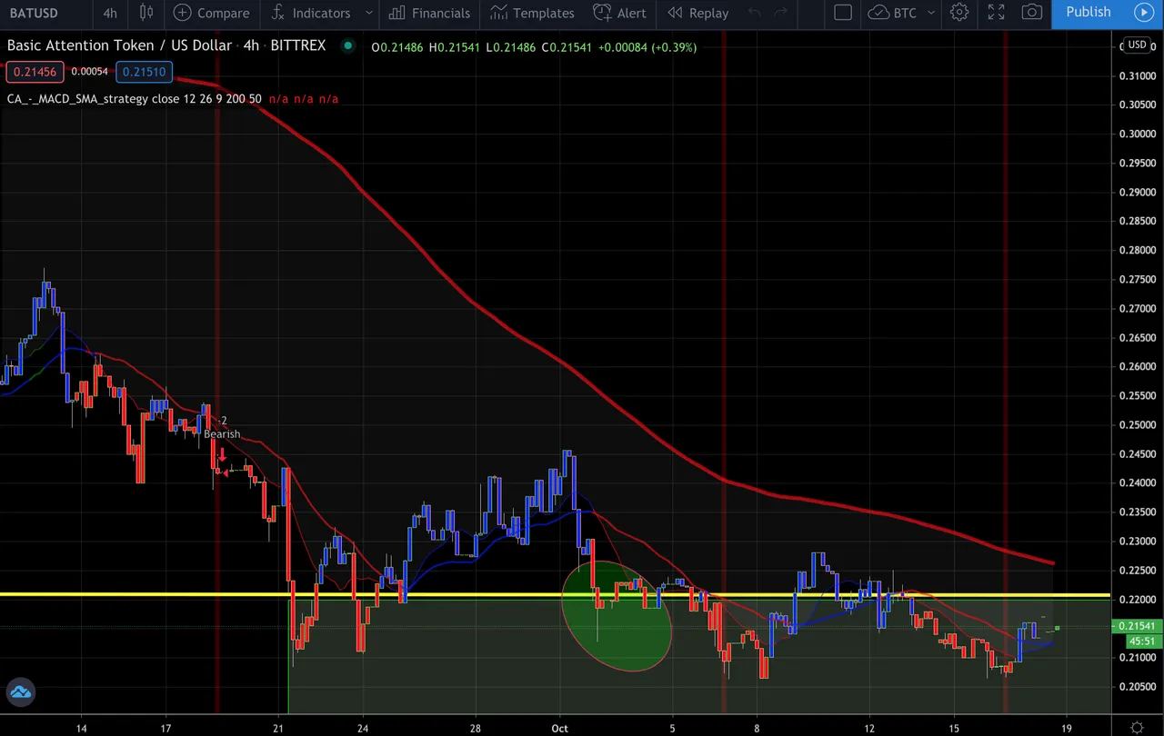This screenshot has width=1164, height=736.
Task: Click the play icon beside Publish
Action: [x=1144, y=13]
